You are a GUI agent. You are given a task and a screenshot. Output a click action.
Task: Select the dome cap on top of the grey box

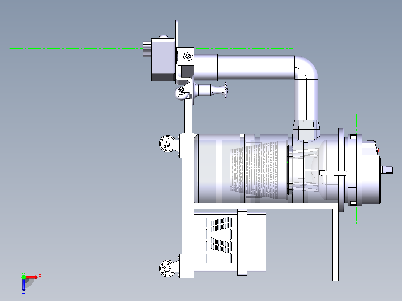(x=163, y=37)
